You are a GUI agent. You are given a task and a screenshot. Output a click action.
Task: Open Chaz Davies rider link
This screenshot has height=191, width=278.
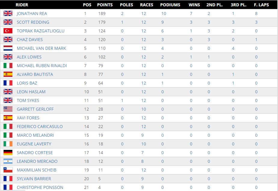coord(30,40)
